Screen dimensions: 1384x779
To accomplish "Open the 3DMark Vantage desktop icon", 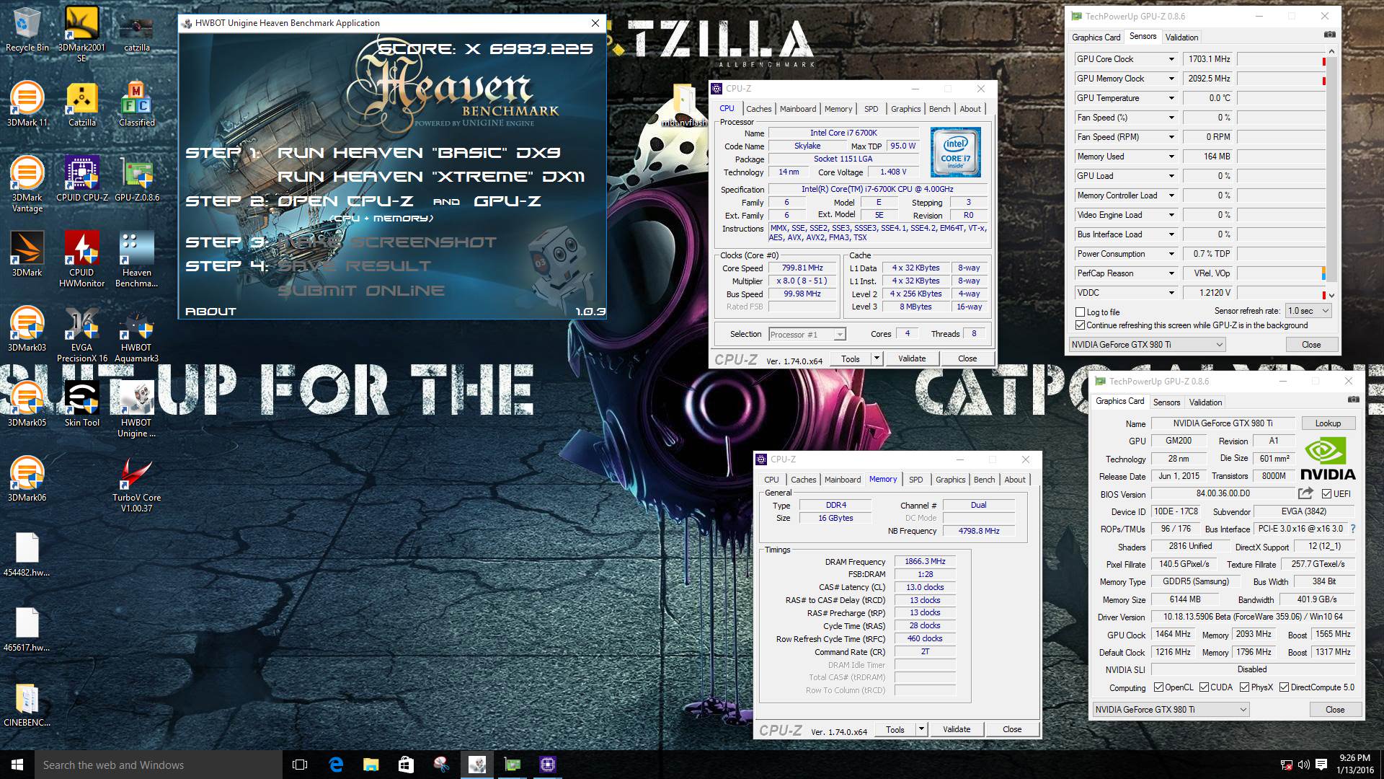I will click(27, 185).
